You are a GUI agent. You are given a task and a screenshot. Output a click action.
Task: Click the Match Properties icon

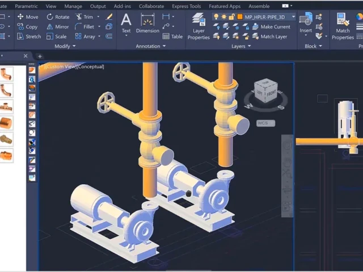coord(343,26)
